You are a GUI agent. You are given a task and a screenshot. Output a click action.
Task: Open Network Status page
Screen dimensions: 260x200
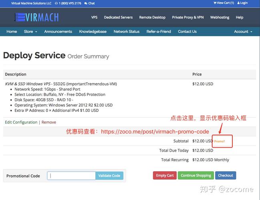[126, 32]
